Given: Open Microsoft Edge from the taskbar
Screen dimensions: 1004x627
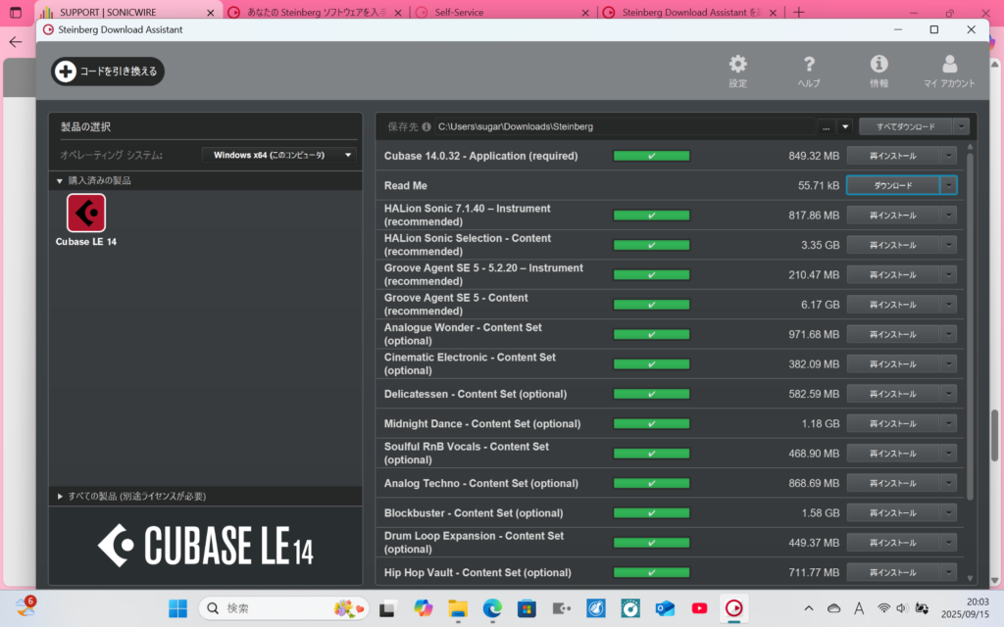Looking at the screenshot, I should pyautogui.click(x=492, y=608).
